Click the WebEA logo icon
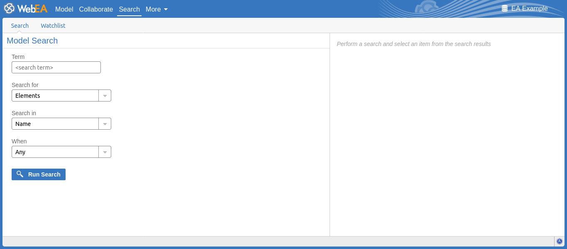Screen dimensions: 567x249 [x=9, y=9]
